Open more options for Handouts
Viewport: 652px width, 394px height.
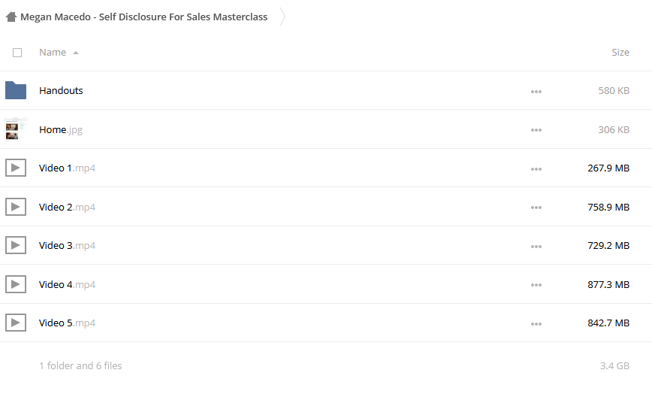click(536, 92)
